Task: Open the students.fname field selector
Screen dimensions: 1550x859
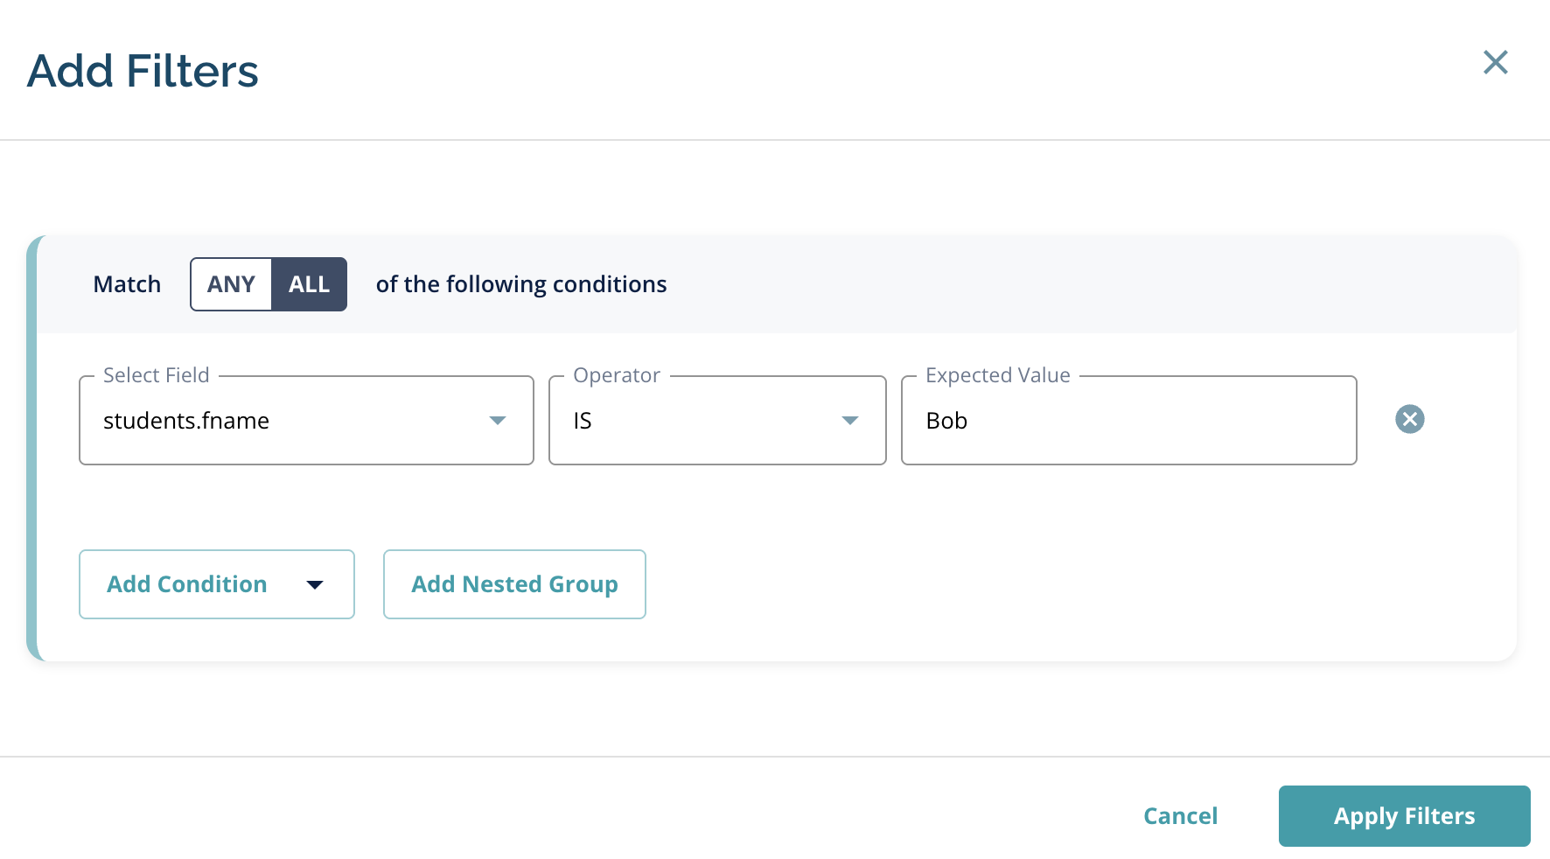Action: click(306, 421)
